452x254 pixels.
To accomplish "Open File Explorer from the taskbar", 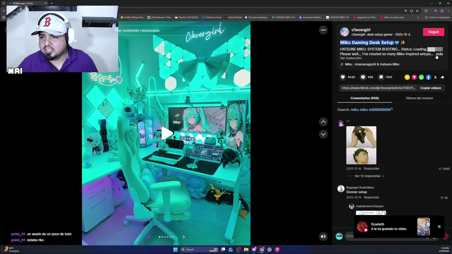I will coord(246,249).
